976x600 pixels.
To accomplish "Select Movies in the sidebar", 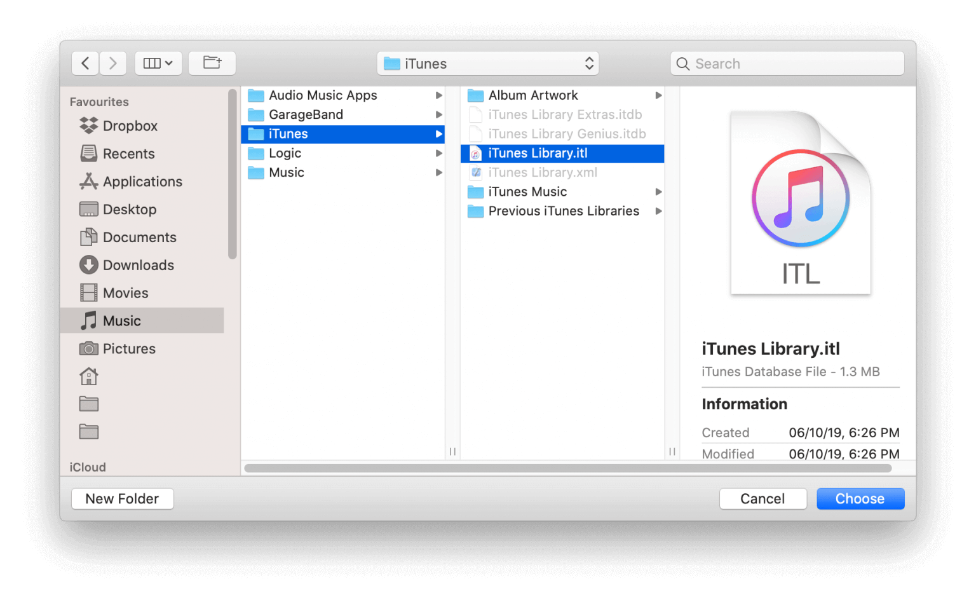I will click(x=114, y=293).
